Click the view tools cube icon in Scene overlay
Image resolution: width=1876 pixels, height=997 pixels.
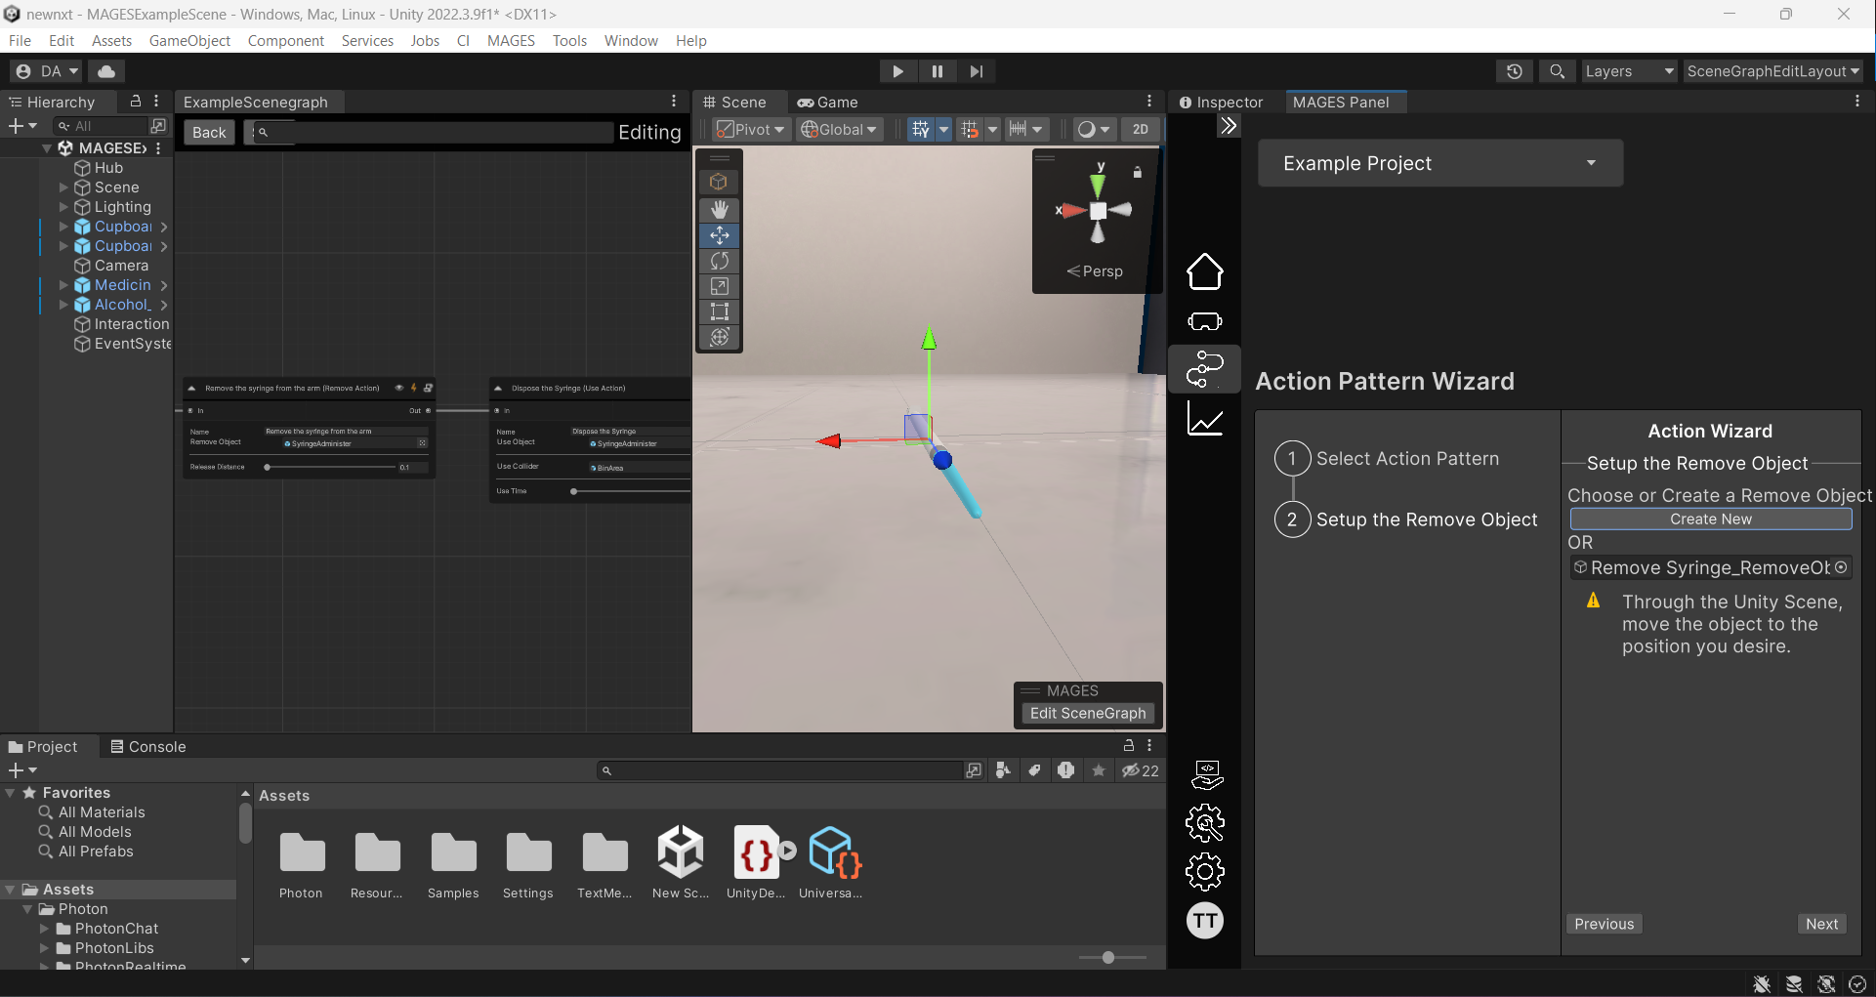pyautogui.click(x=719, y=182)
